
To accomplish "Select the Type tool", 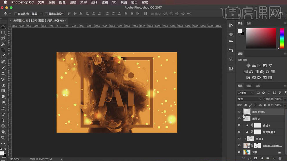I will coord(3,115).
